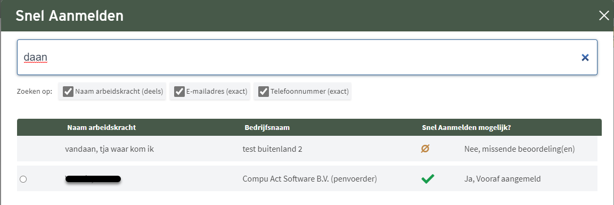Click Compu Act Software B.V. (penvoerder) cell
The height and width of the screenshot is (205, 614).
310,179
